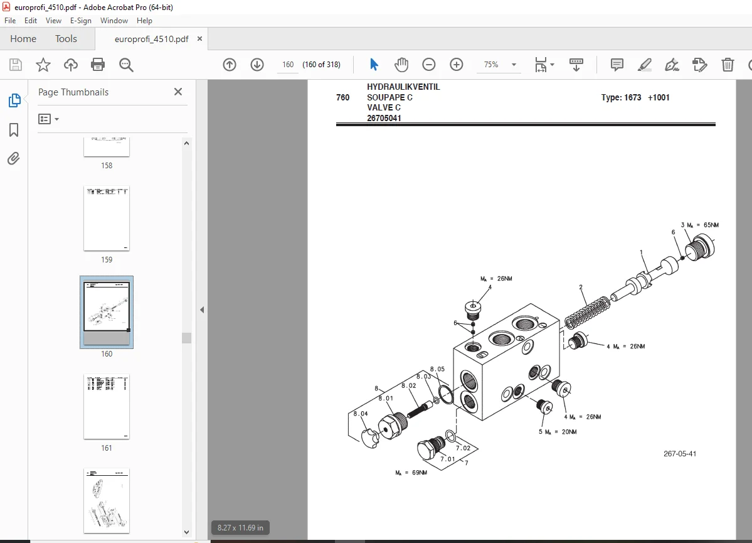
Task: Expand fit page options arrow
Action: [x=552, y=64]
